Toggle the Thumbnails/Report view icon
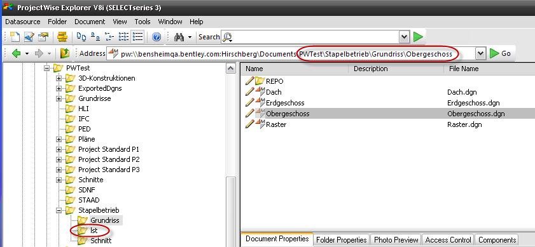This screenshot has height=247, width=535. click(x=137, y=37)
